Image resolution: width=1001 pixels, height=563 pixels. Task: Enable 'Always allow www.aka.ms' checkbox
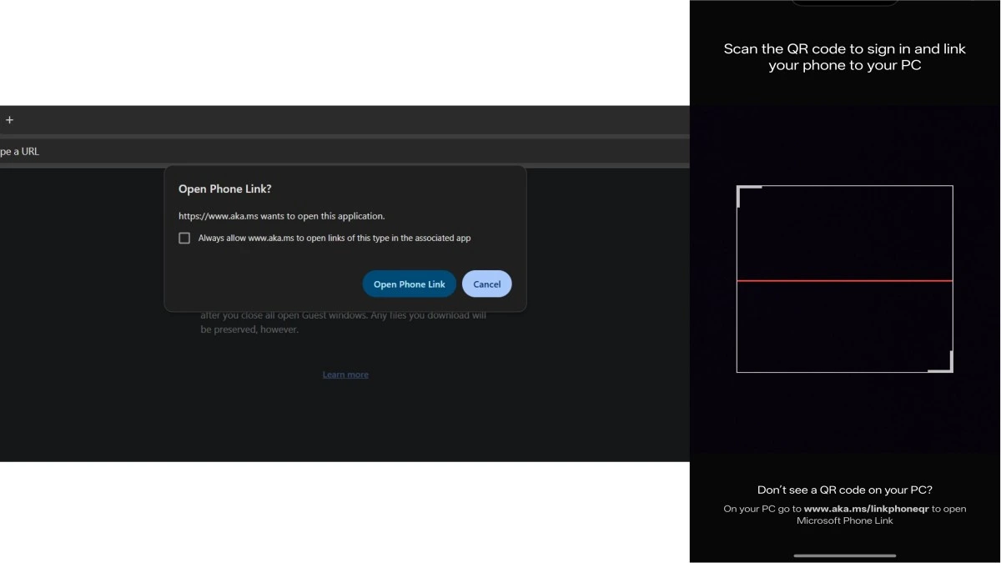point(184,239)
